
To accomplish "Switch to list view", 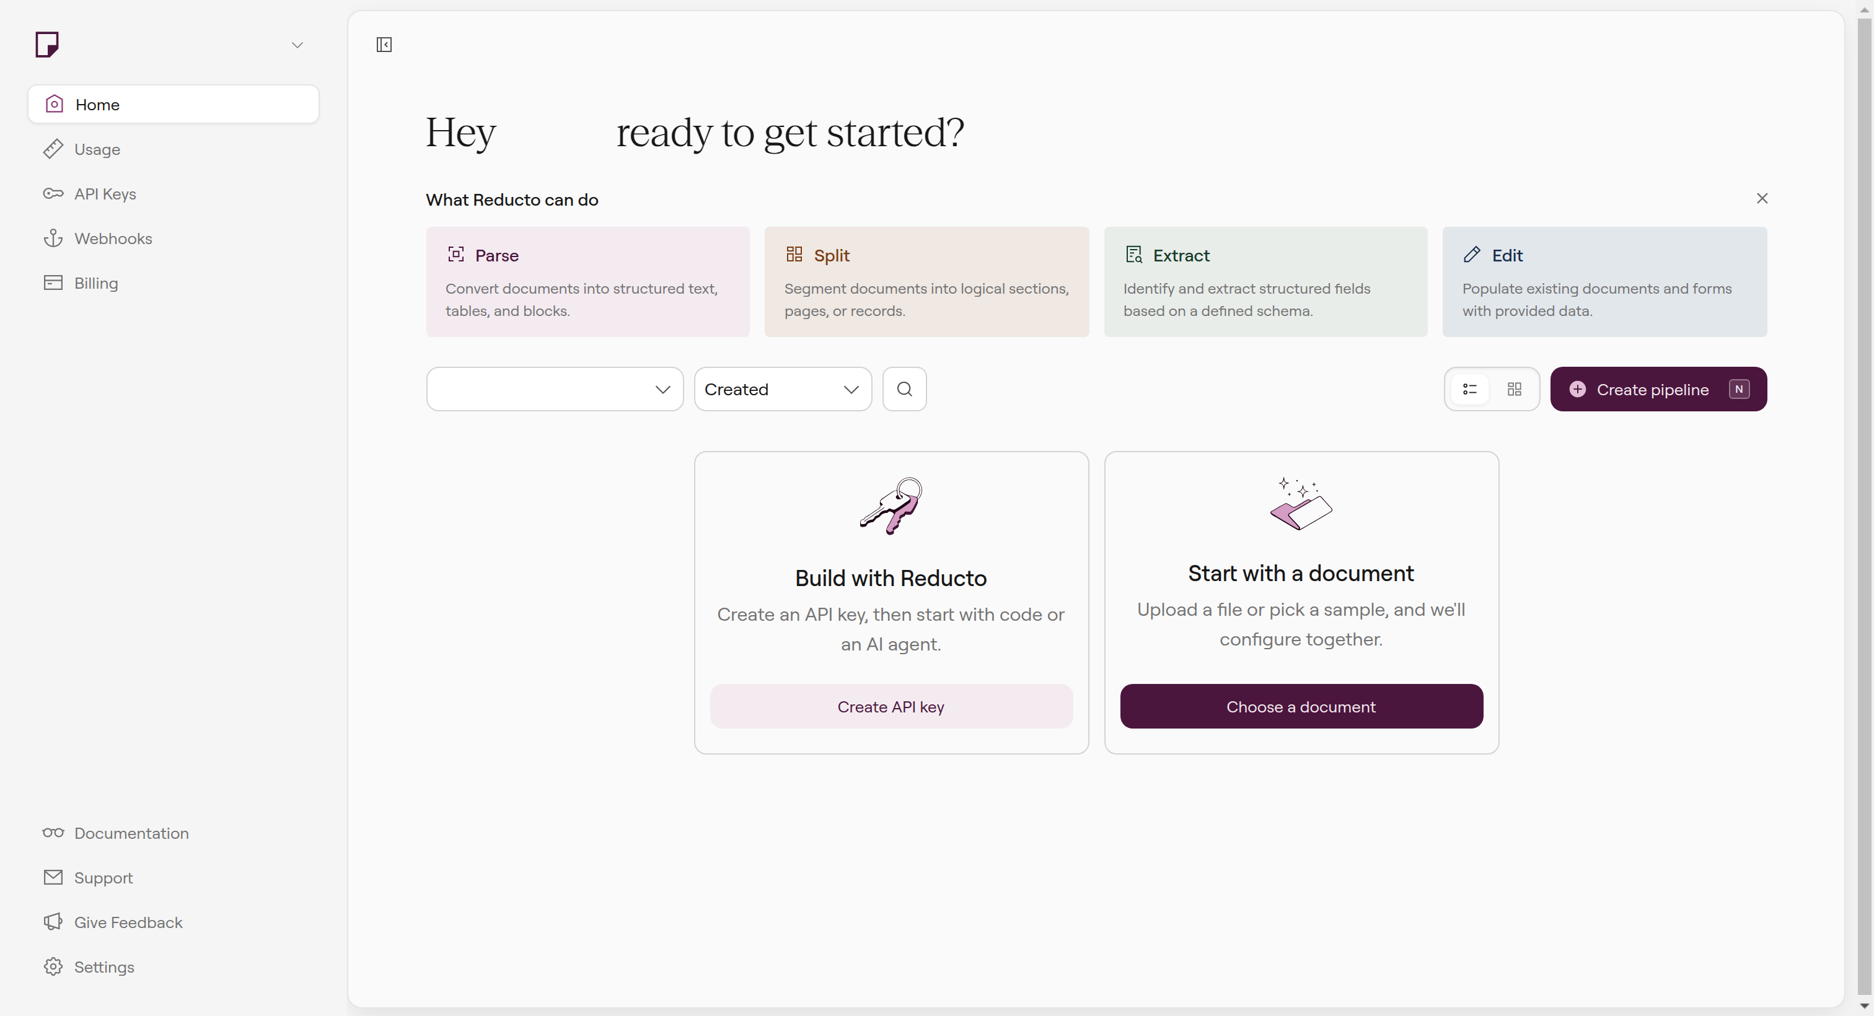I will click(1469, 389).
